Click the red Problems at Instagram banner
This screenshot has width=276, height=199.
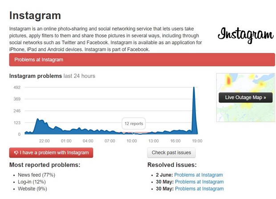(x=142, y=60)
